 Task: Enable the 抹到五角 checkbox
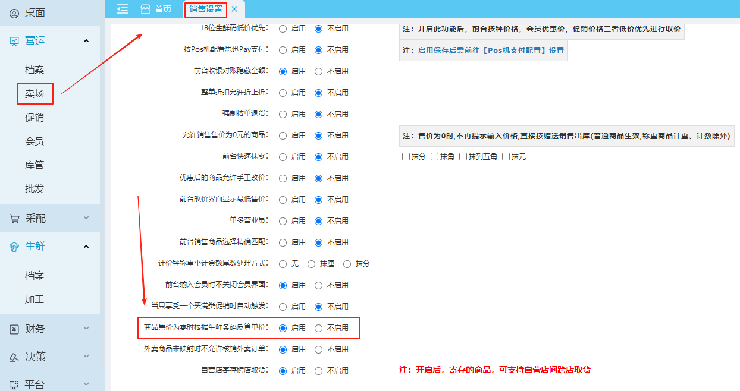(x=463, y=157)
